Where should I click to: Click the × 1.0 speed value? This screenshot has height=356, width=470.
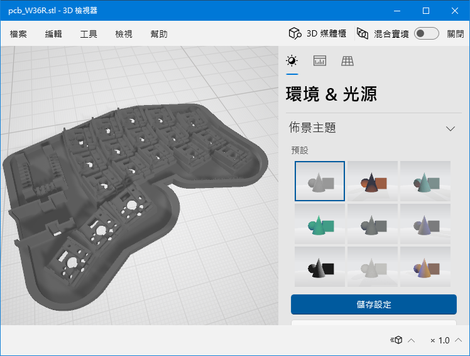[440, 340]
